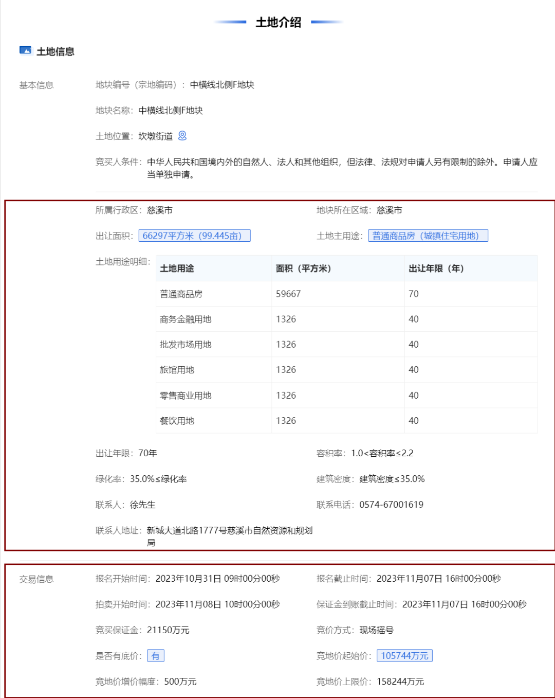Click the 土地用途 table column header
Viewport: 555px width, 698px height.
click(177, 269)
